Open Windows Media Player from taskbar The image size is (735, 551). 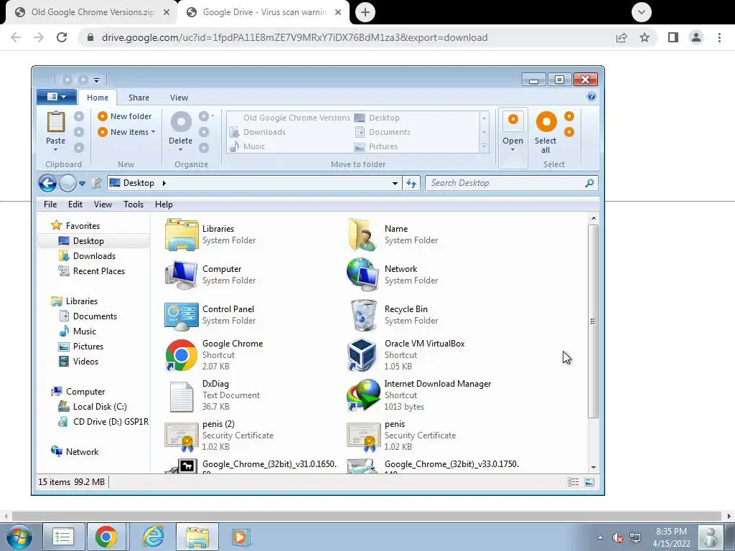[241, 537]
